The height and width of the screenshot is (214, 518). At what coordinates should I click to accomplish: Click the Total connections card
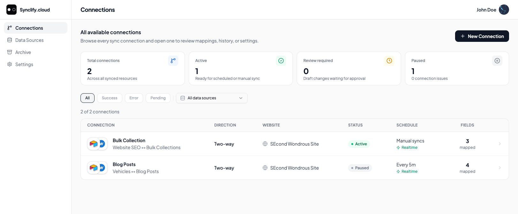click(x=133, y=68)
